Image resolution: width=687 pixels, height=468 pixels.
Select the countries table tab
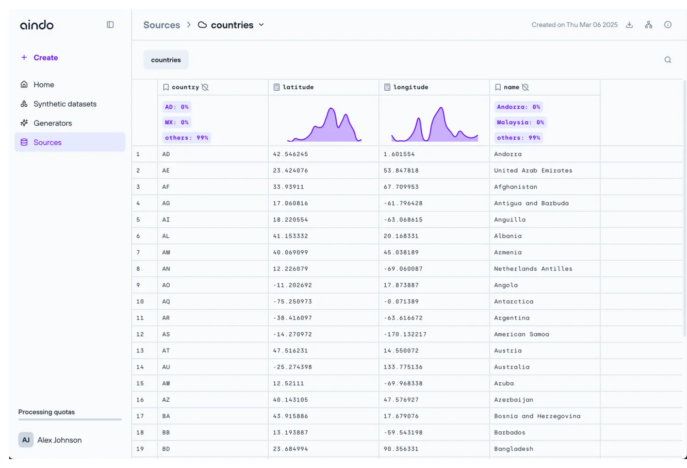tap(166, 60)
